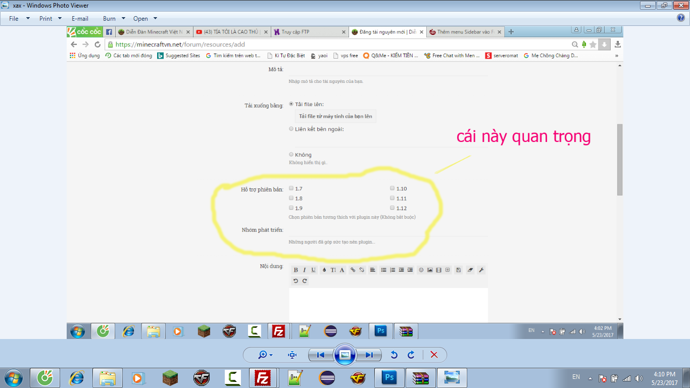This screenshot has width=690, height=388.
Task: Go to next picture in Photo Viewer
Action: [x=369, y=355]
